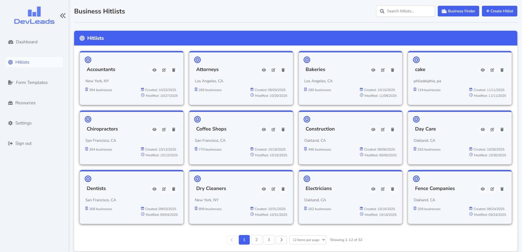Edit the Dentists hitlist
This screenshot has width=522, height=252.
164,189
